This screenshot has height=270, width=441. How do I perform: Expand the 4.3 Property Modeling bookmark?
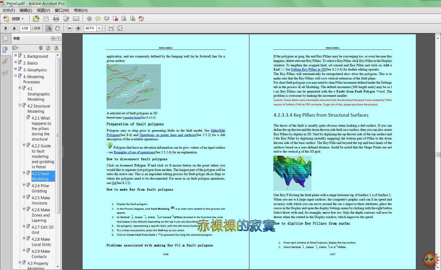point(20,262)
